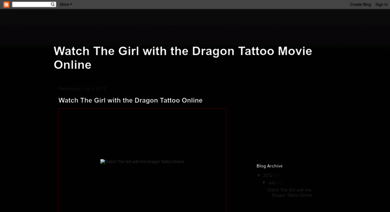Viewport: 390px width, 212px height.
Task: Collapse the 2012 archive triangle
Action: (x=258, y=175)
